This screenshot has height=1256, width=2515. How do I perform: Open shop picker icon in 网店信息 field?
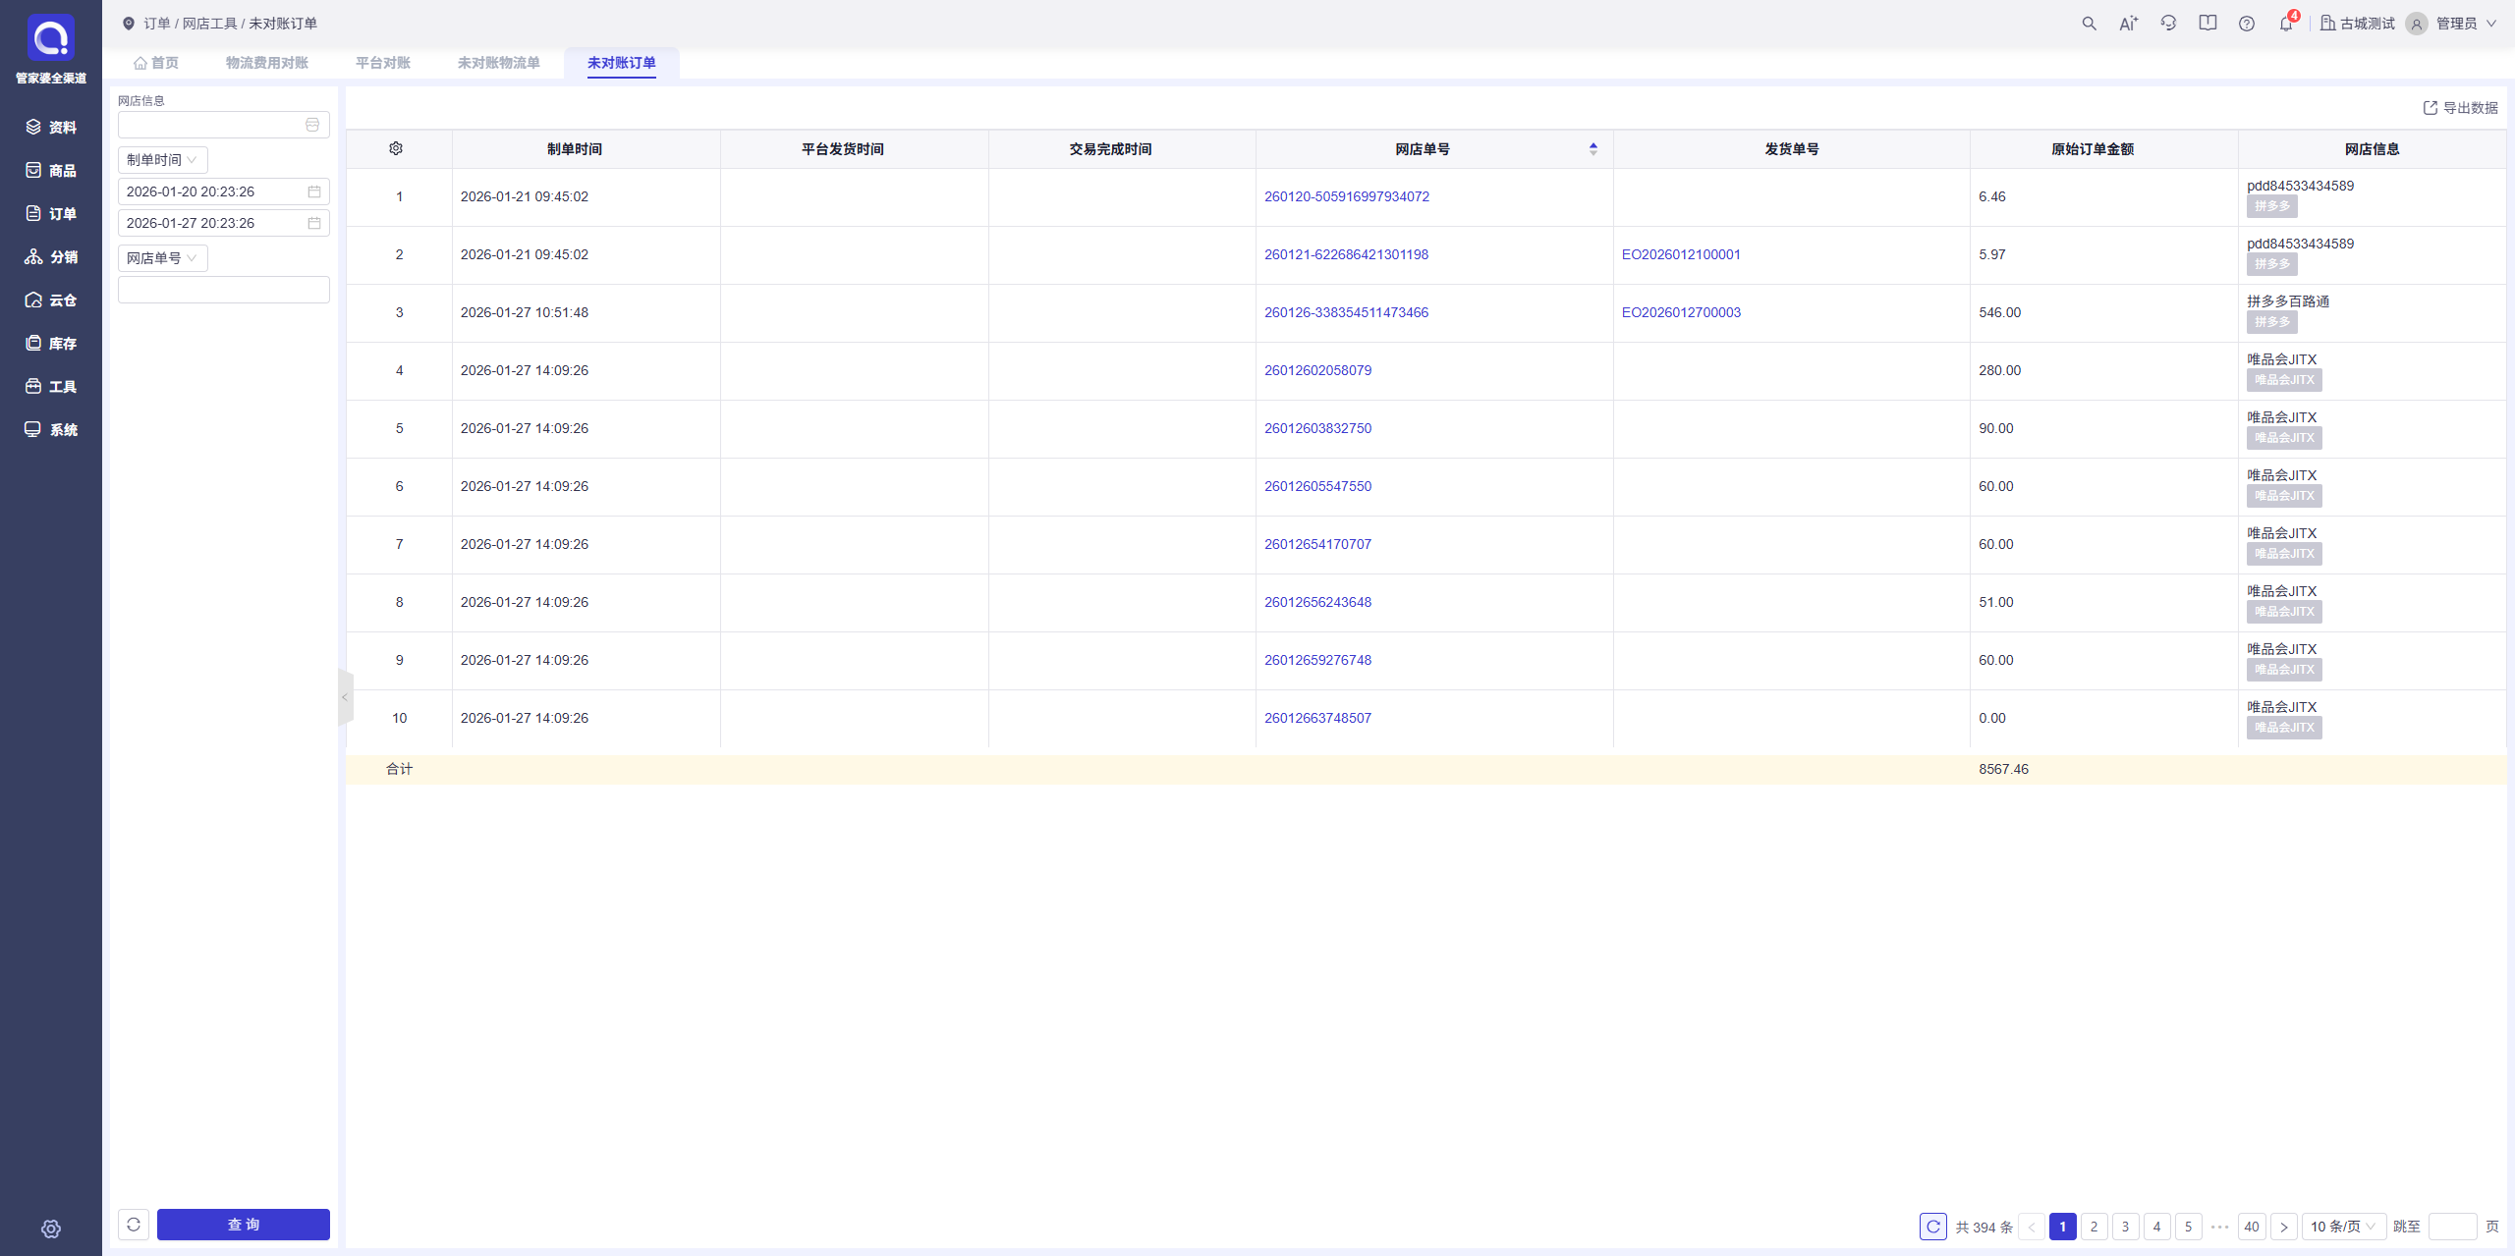312,125
